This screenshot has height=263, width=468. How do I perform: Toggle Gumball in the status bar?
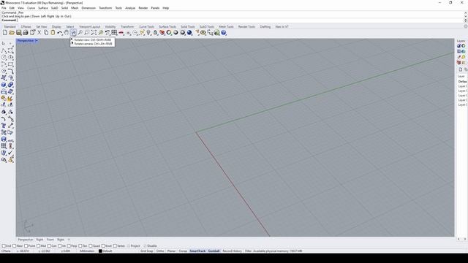[214, 251]
